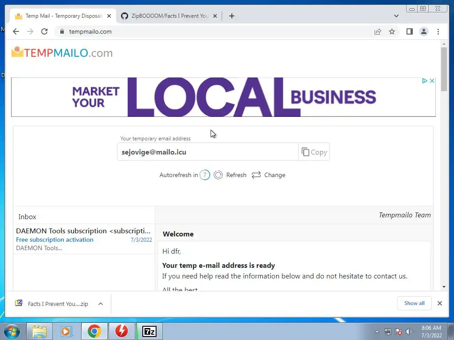
Task: Close the ZipBOOOOM GitHub tab
Action: click(215, 16)
